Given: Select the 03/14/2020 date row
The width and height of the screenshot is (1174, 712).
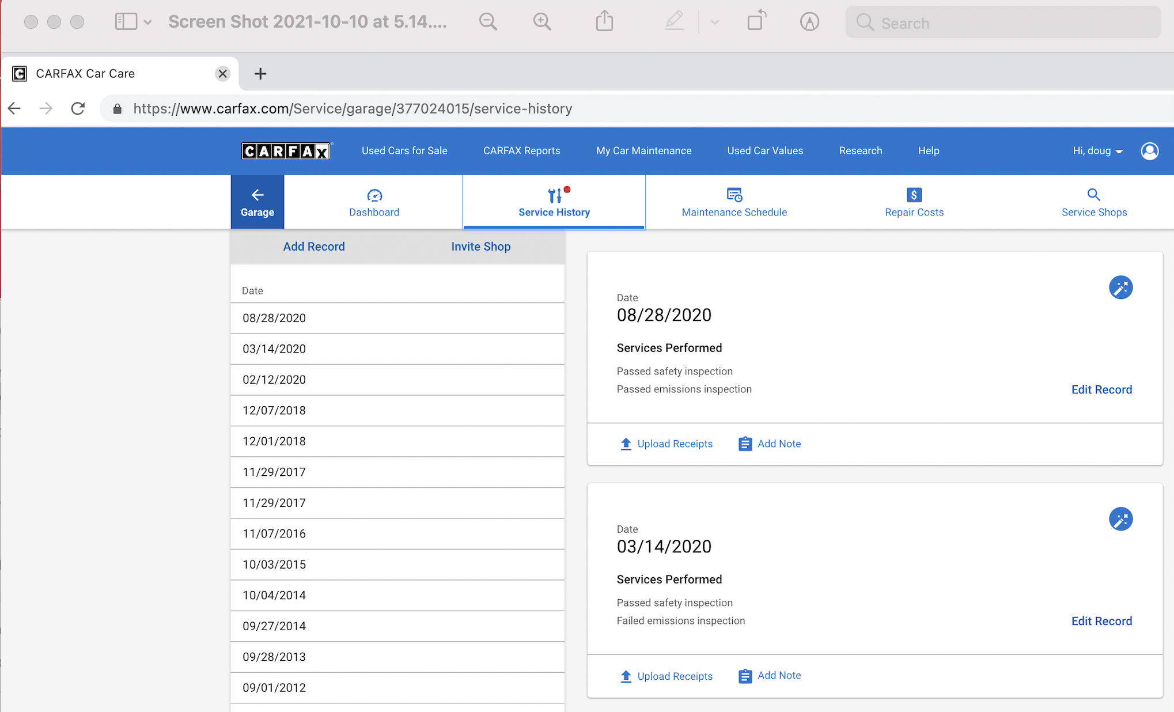Looking at the screenshot, I should pos(397,349).
